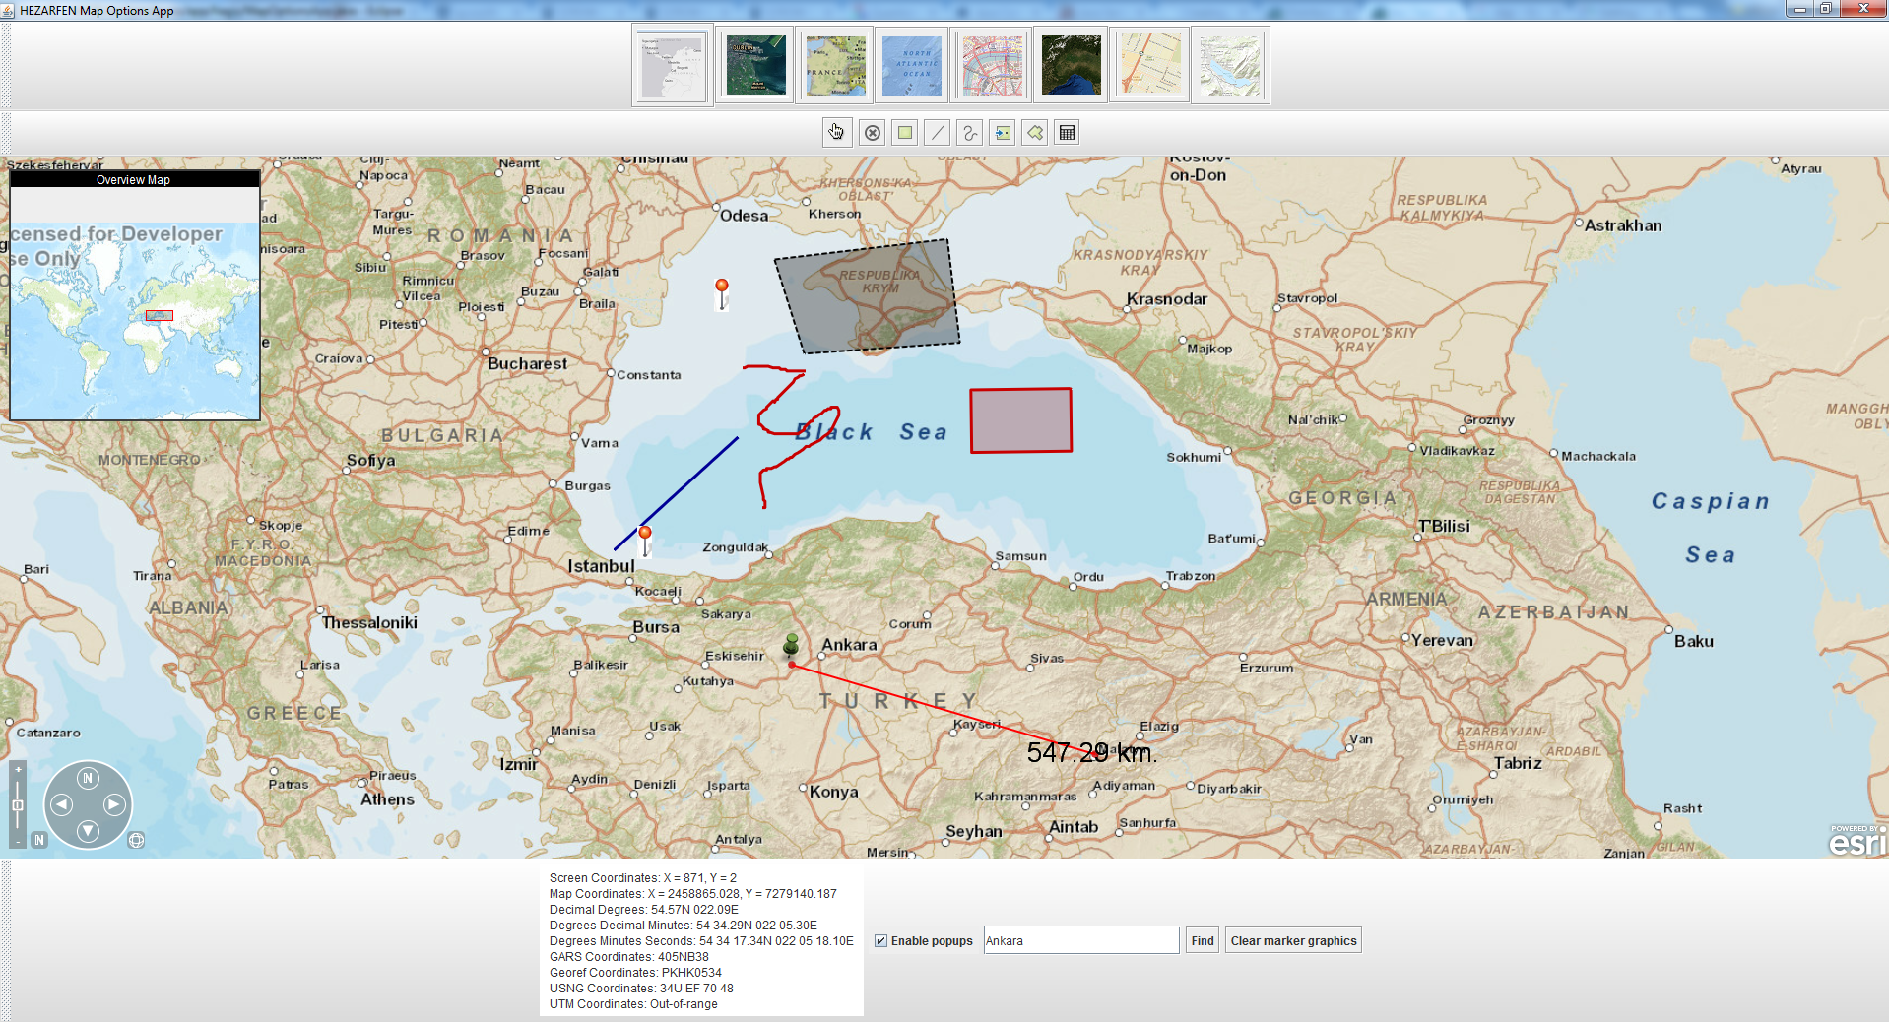
Task: Click the Overview Map title bar
Action: tap(134, 180)
